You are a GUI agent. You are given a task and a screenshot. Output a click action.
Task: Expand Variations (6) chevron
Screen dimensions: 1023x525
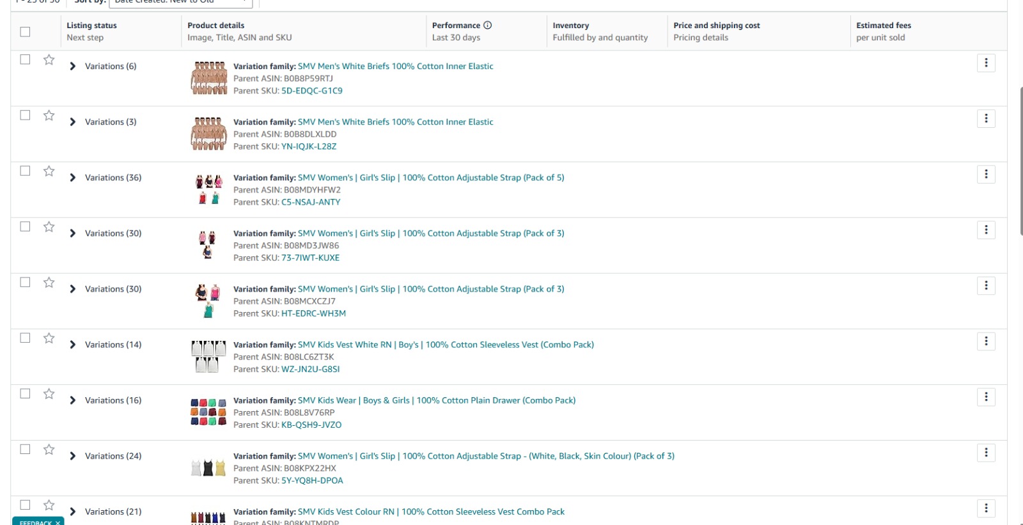72,67
